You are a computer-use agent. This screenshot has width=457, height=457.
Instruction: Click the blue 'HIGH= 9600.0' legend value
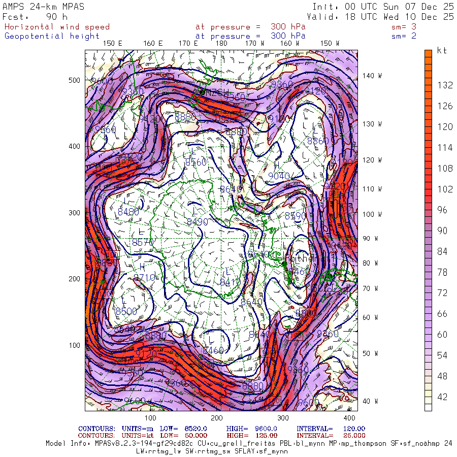click(x=251, y=429)
